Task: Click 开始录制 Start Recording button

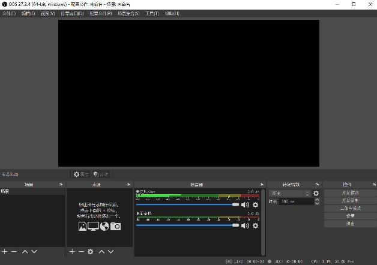Action: click(351, 201)
